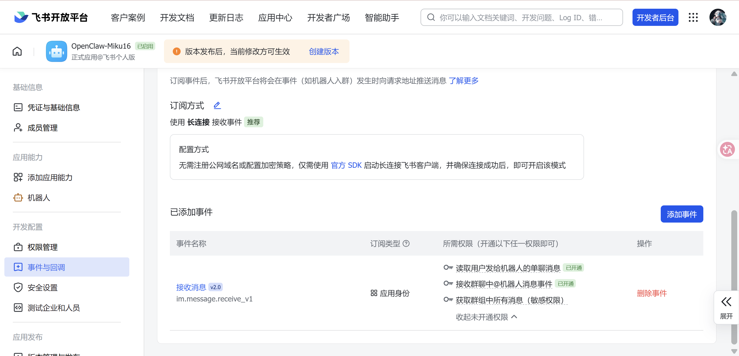739x356 pixels.
Task: Click the home icon in breadcrumb bar
Action: (17, 51)
